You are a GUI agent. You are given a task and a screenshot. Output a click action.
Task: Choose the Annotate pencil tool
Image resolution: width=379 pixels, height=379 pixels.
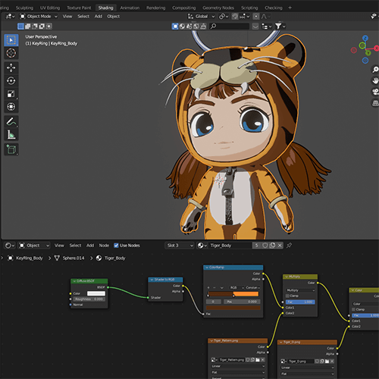[11, 121]
